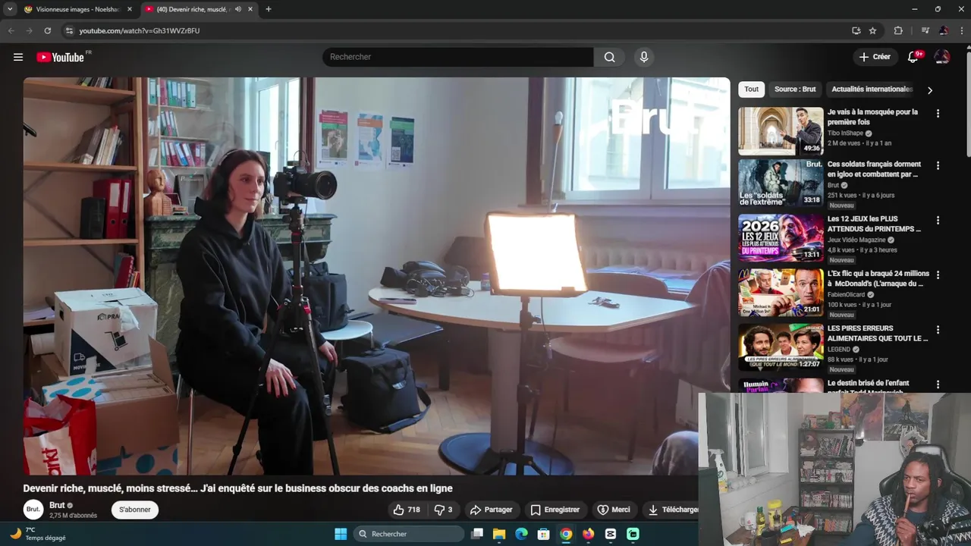
Task: Open options for Je vais à la mosquée
Action: (938, 114)
